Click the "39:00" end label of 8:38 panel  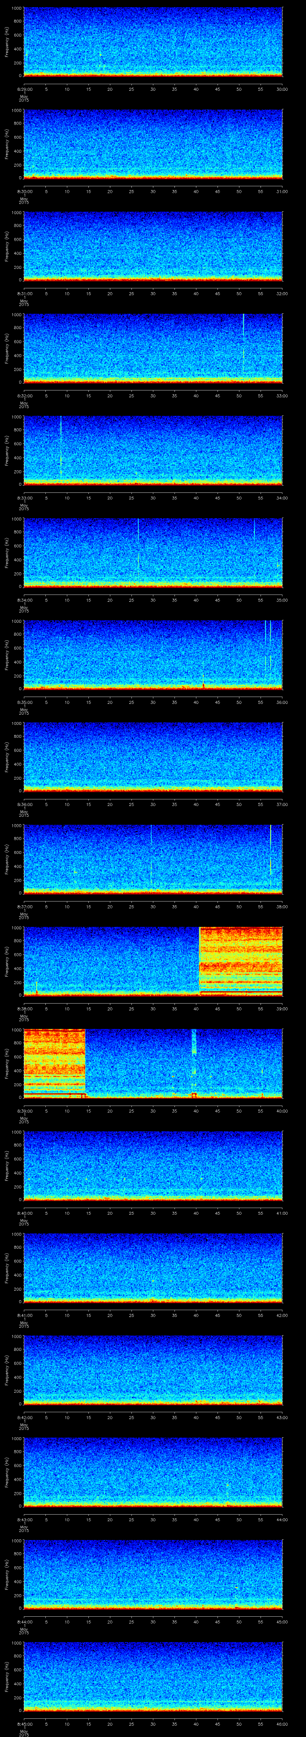pyautogui.click(x=282, y=1009)
